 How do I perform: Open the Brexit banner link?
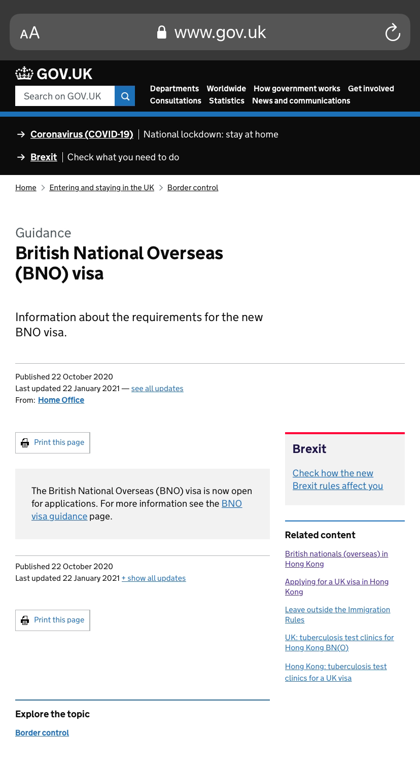click(44, 157)
